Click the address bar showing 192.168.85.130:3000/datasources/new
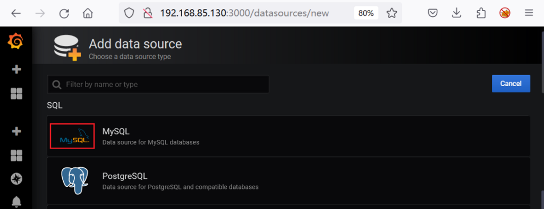This screenshot has width=544, height=209. point(244,13)
